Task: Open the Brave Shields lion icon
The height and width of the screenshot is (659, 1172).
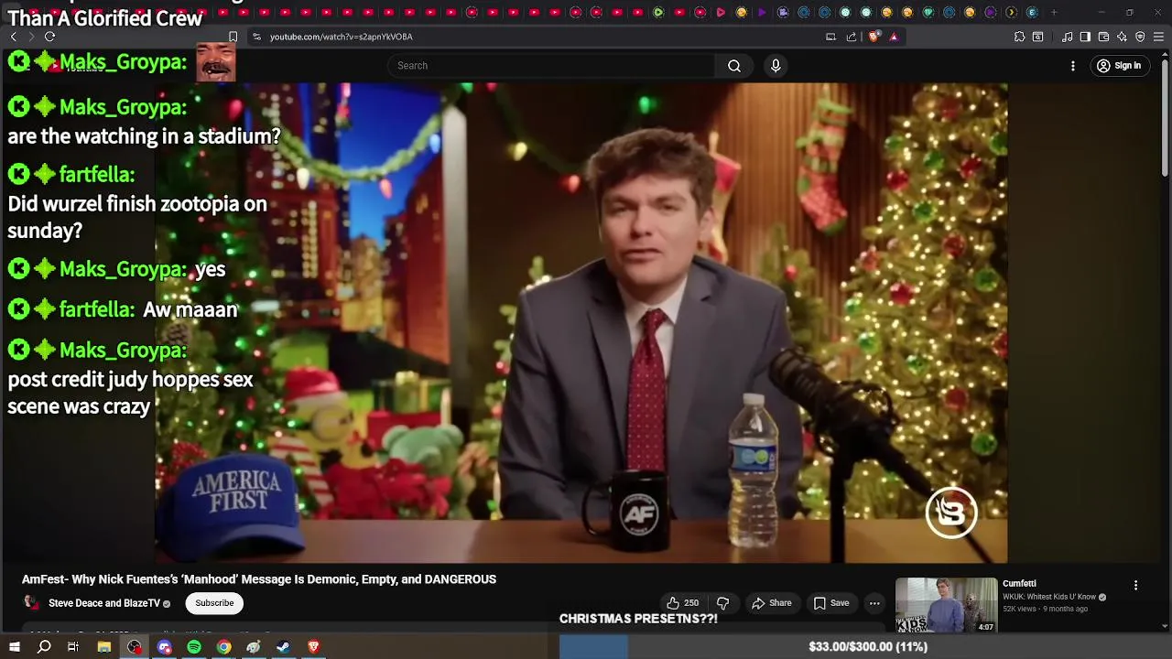Action: pyautogui.click(x=874, y=37)
